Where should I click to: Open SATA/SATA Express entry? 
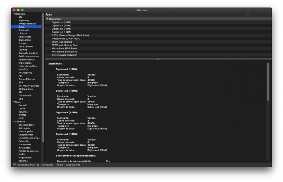click(x=29, y=86)
